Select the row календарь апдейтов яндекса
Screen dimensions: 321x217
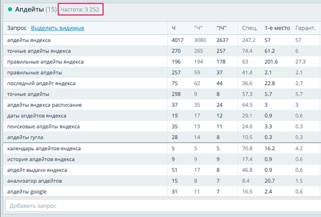click(x=162, y=149)
